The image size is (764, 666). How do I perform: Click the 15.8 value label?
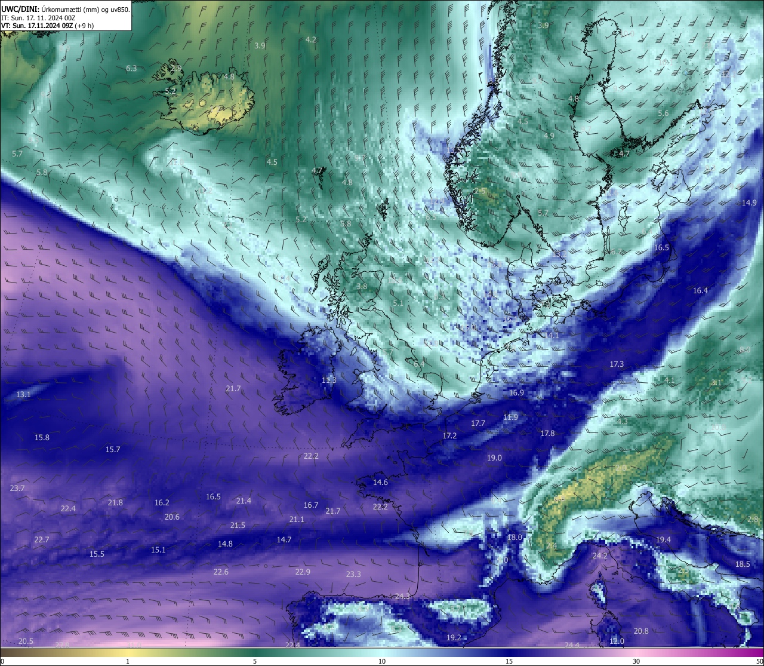pyautogui.click(x=42, y=438)
